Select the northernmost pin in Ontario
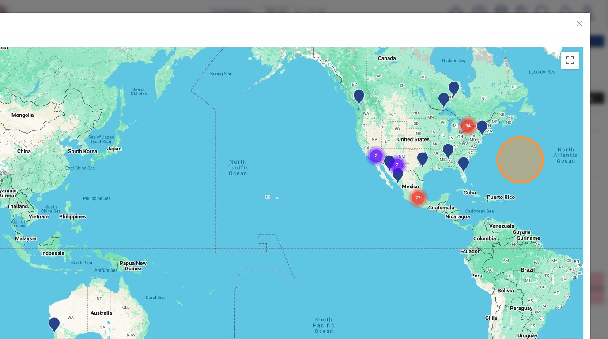Image resolution: width=608 pixels, height=339 pixels. click(x=454, y=89)
